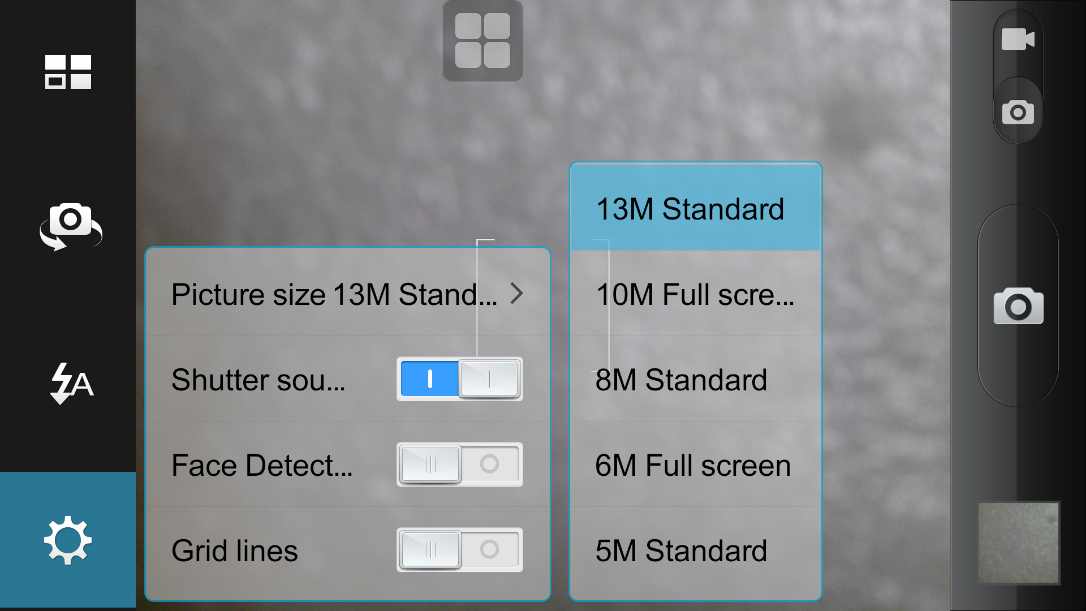Image resolution: width=1086 pixels, height=611 pixels.
Task: Expand the Picture size chevron arrow
Action: tap(516, 294)
